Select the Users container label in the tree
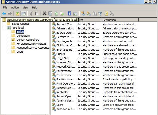The width and height of the screenshot is (158, 115). click(20, 52)
